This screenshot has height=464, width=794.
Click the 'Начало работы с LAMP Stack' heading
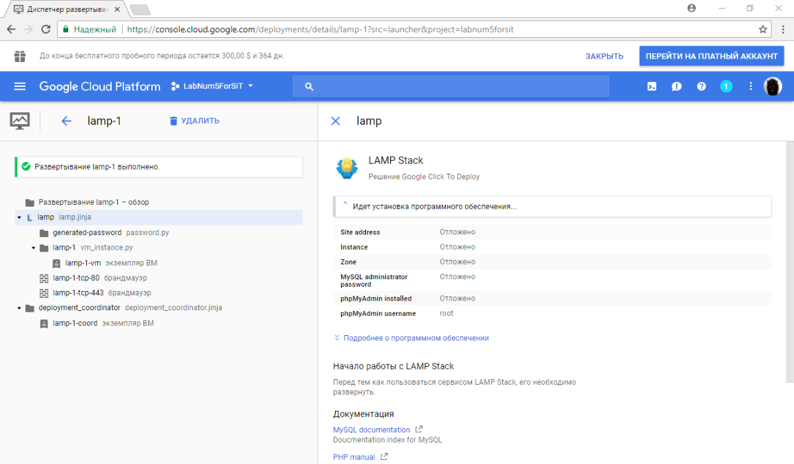[393, 366]
